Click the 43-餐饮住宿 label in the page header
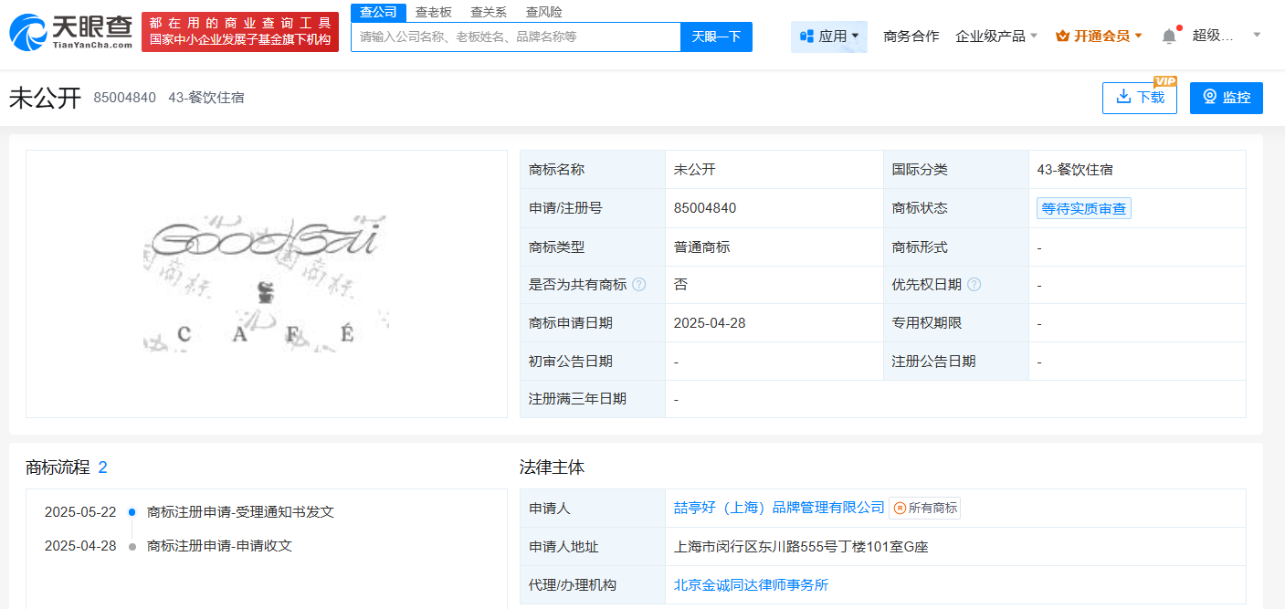This screenshot has height=609, width=1285. pos(205,98)
